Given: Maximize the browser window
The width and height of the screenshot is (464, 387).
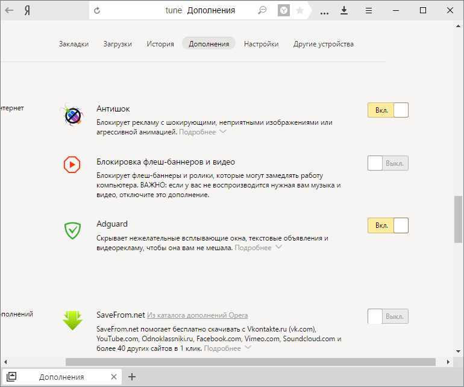Looking at the screenshot, I should 423,10.
